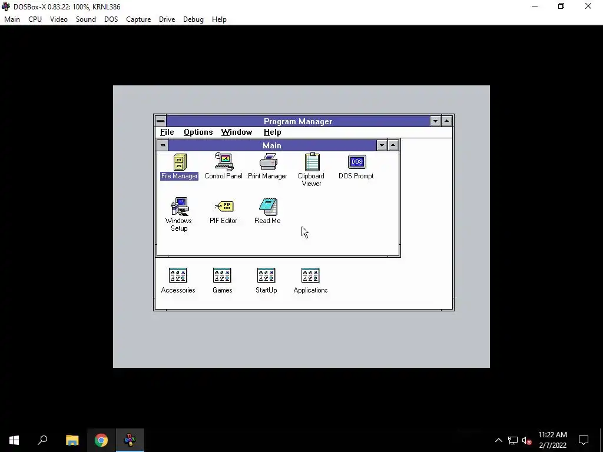The width and height of the screenshot is (603, 452).
Task: Minimize the Main group window
Action: (x=382, y=145)
